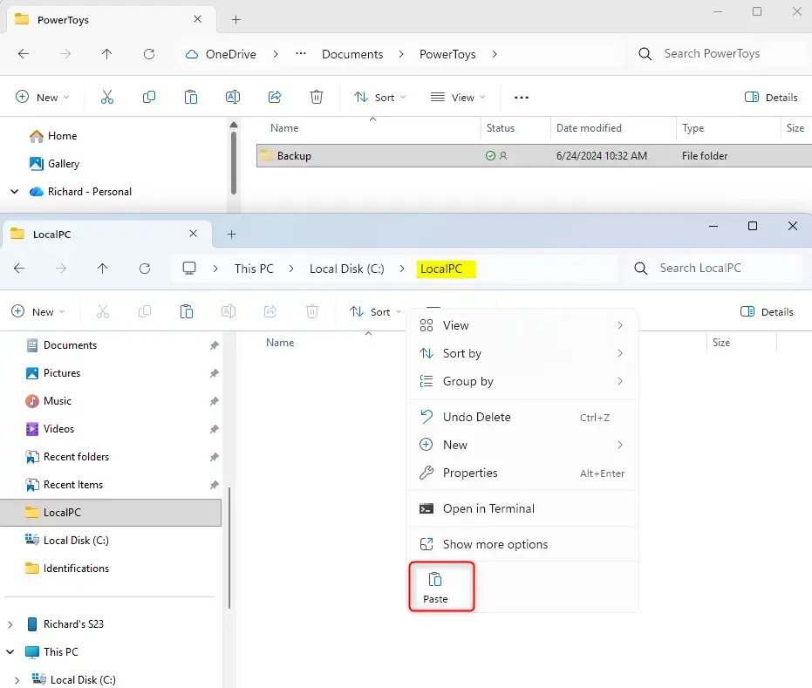The image size is (812, 688).
Task: Go up one level in PowerToys window
Action: (106, 54)
